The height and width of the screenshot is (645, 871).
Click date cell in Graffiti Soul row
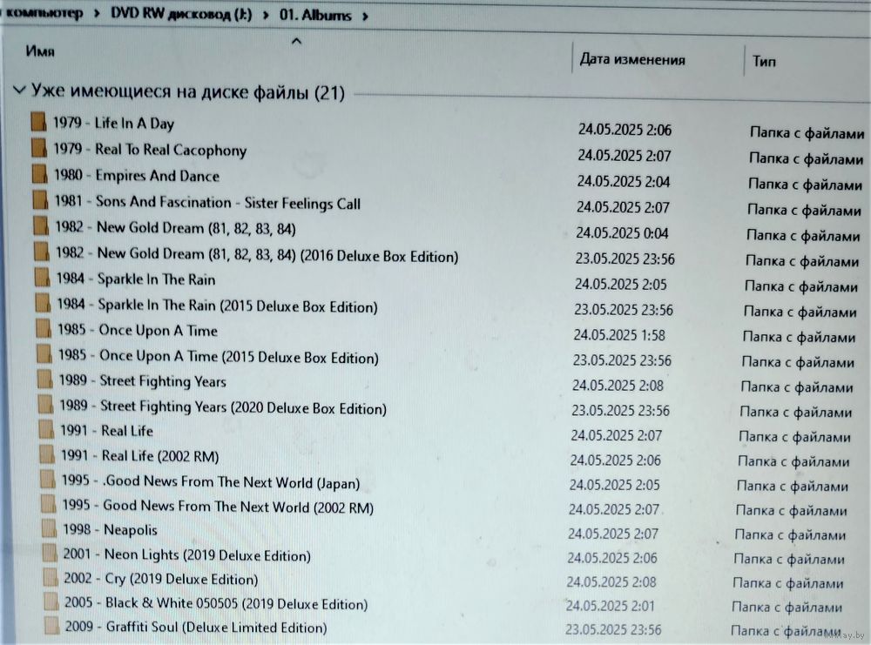(613, 629)
